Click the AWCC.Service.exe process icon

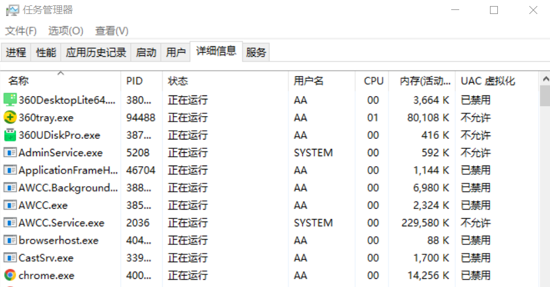[x=10, y=223]
